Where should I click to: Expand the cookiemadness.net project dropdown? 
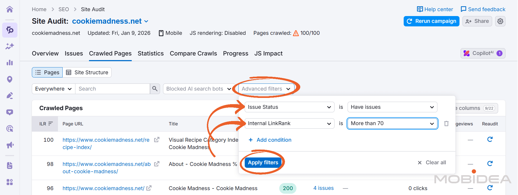coord(146,21)
